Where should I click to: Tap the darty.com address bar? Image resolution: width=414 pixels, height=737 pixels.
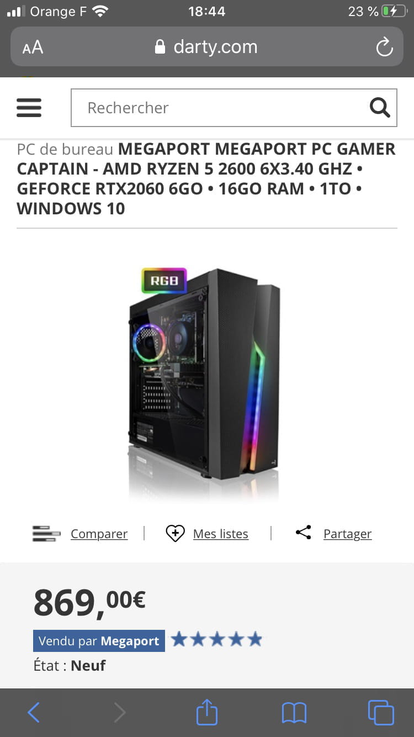click(206, 47)
